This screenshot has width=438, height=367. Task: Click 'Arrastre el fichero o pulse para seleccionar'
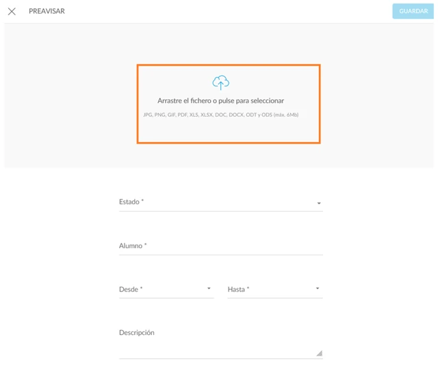pos(220,100)
